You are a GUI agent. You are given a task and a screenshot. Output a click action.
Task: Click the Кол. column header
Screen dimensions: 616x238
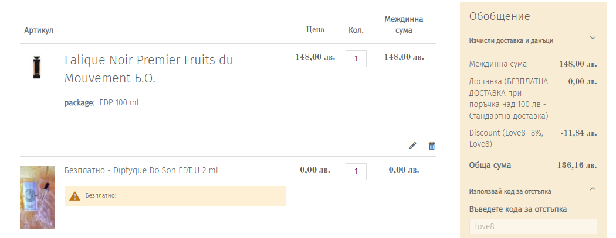(356, 30)
